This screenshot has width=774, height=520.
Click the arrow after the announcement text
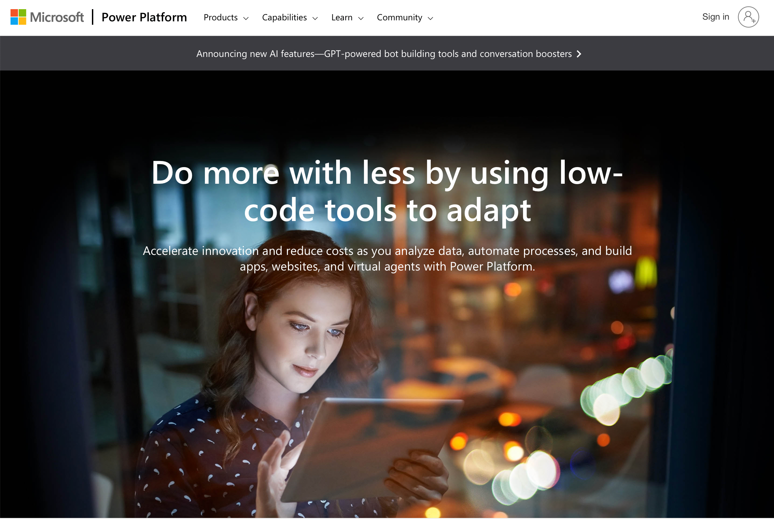(x=579, y=54)
